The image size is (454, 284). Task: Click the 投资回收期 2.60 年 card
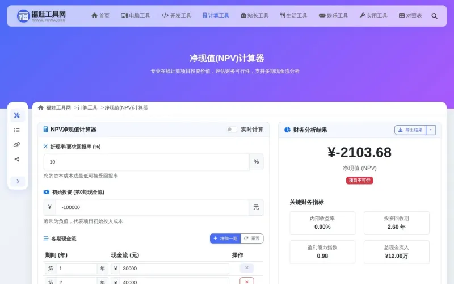(x=396, y=223)
